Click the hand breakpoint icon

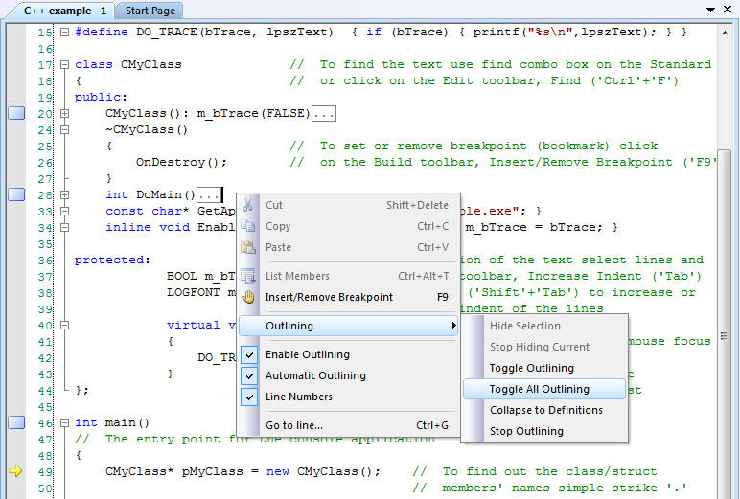click(248, 297)
